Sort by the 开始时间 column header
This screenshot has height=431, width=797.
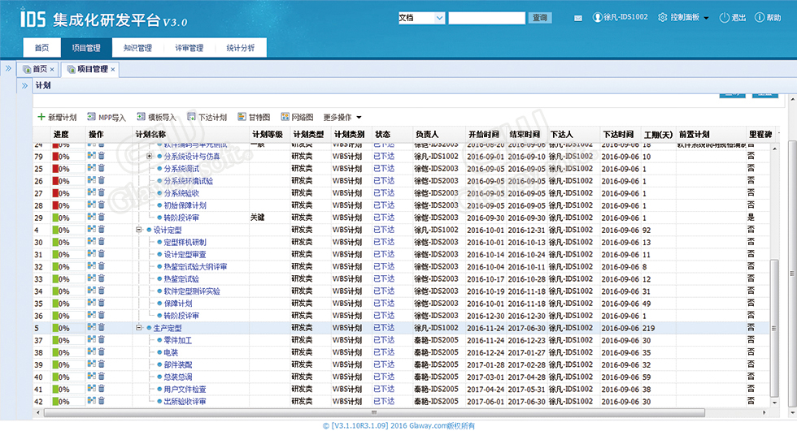[x=483, y=135]
